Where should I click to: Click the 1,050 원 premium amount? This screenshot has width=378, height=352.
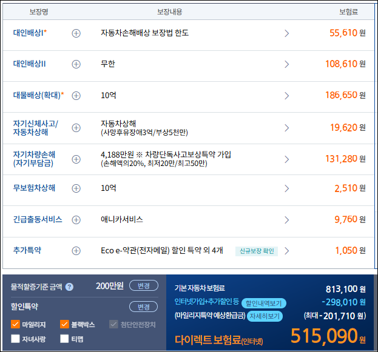pos(350,250)
